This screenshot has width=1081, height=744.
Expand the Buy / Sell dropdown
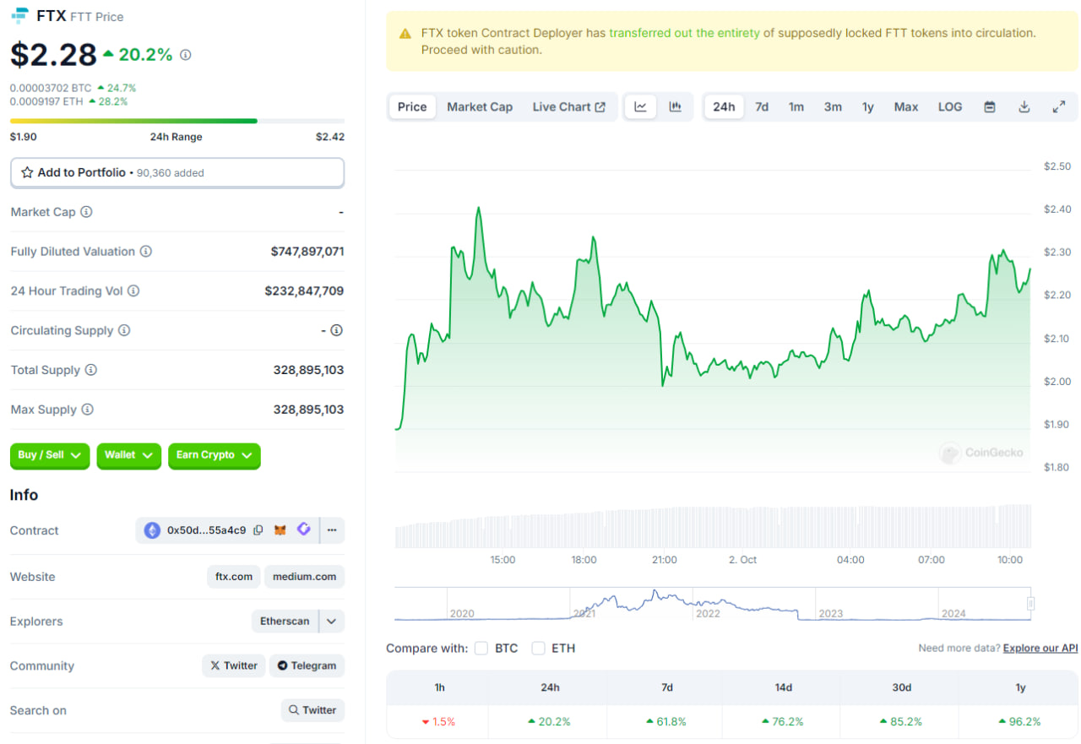(x=50, y=455)
